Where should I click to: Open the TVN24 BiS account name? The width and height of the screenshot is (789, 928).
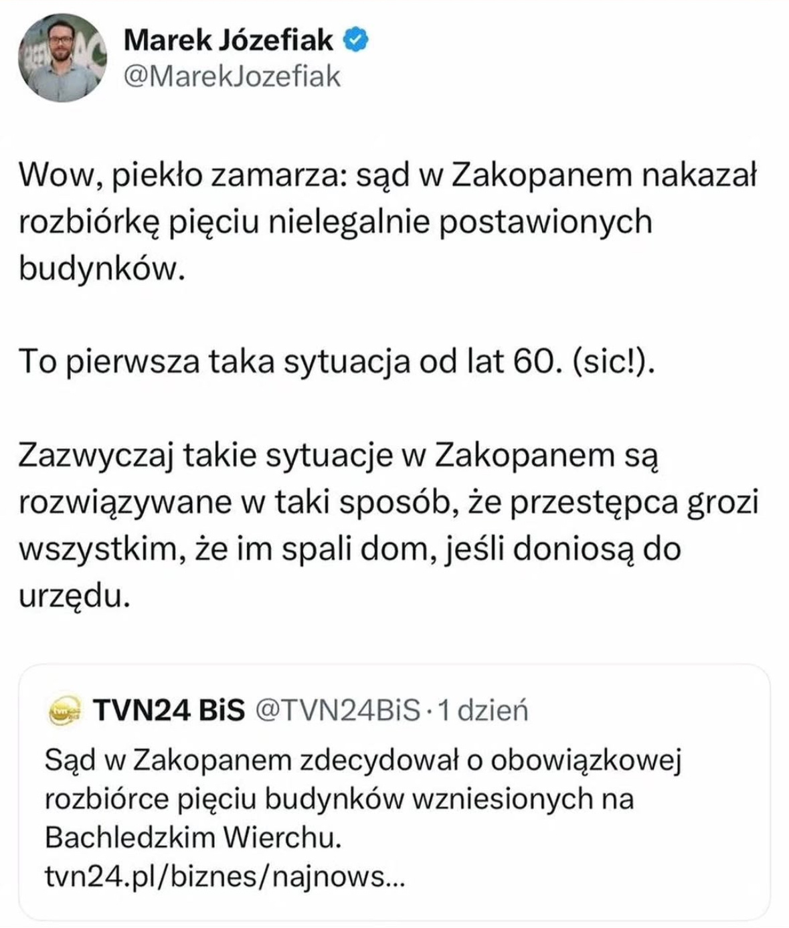(169, 710)
